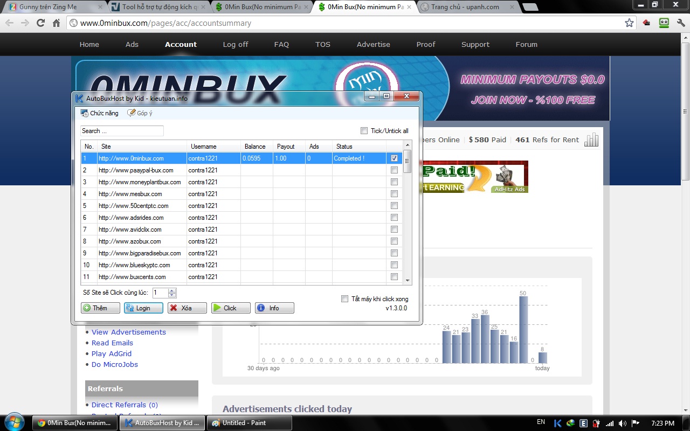
Task: Open the Log off link in site navigation
Action: pos(236,45)
